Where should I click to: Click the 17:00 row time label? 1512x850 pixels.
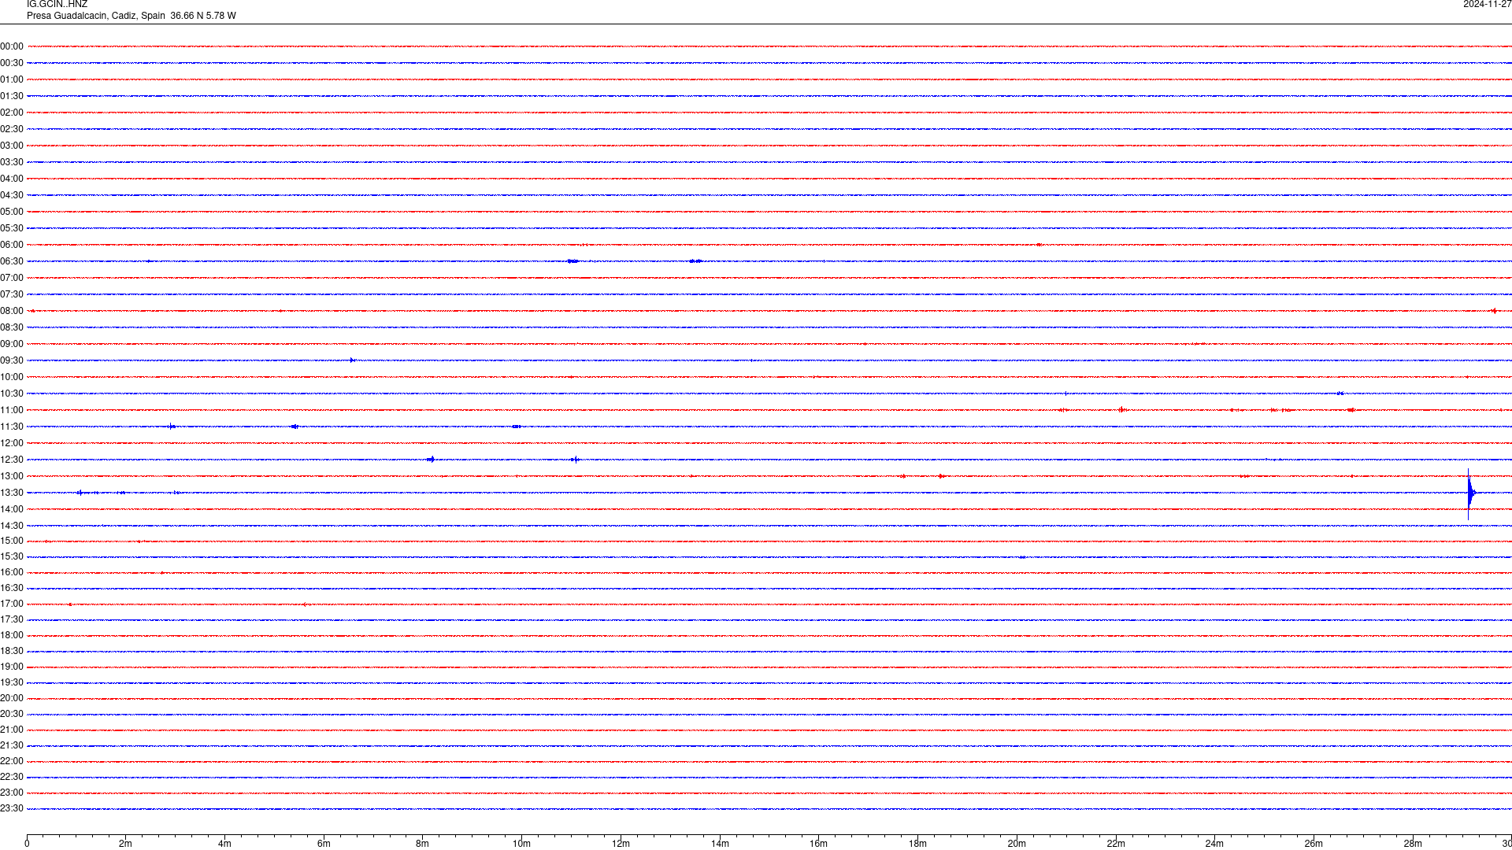pos(12,604)
